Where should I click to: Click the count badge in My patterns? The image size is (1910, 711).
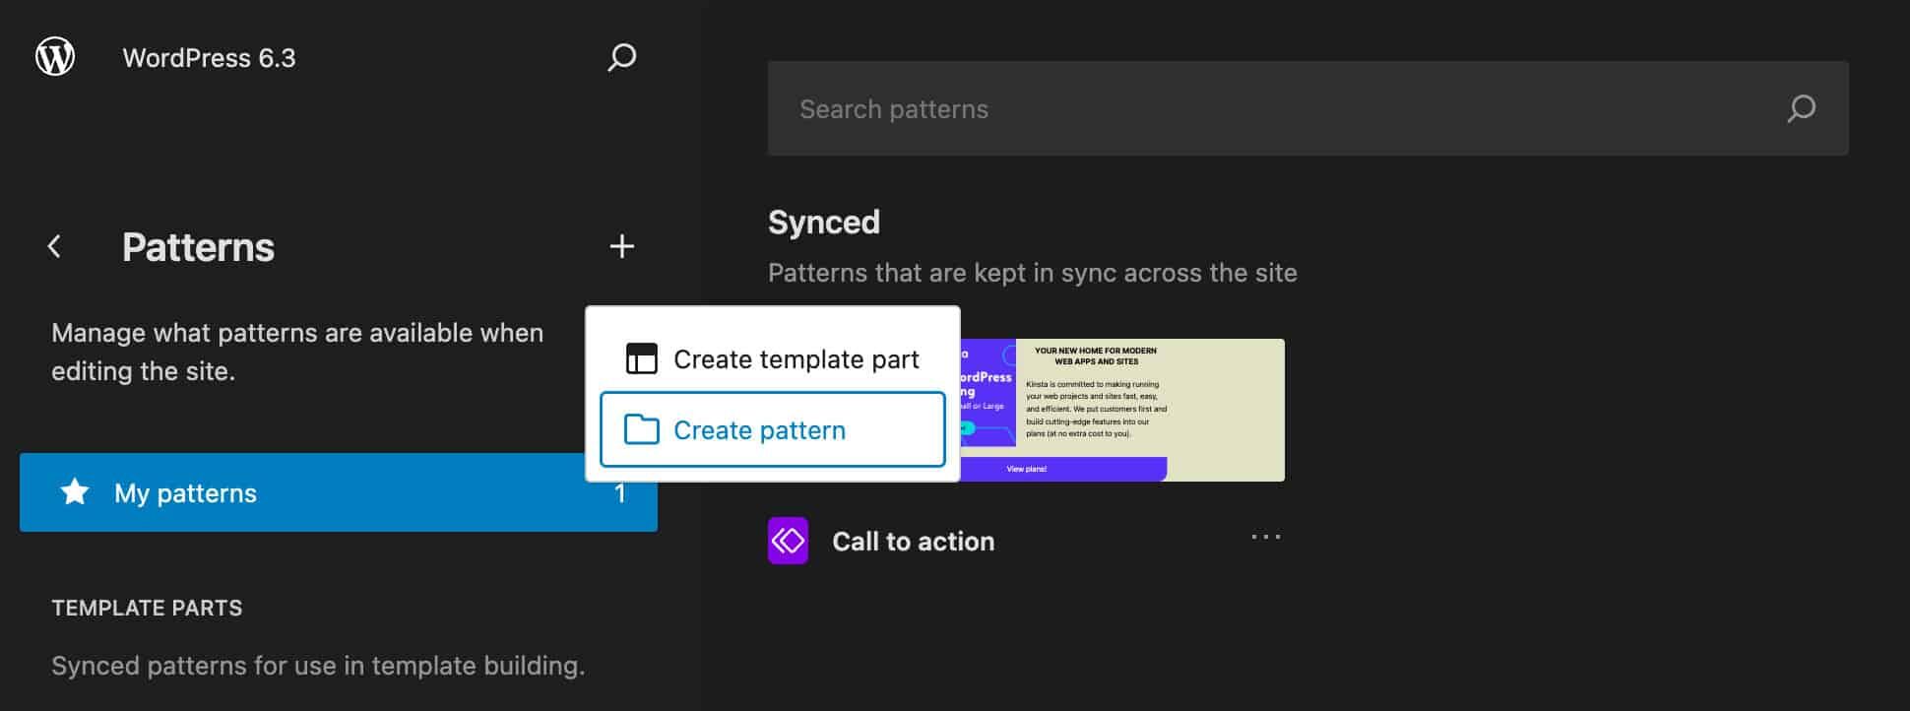click(x=619, y=493)
